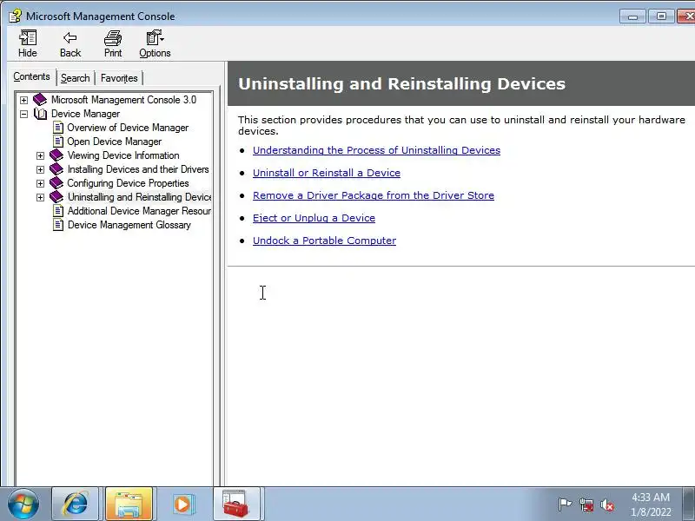Image resolution: width=695 pixels, height=521 pixels.
Task: Select the Additional Device Manager Resources topic
Action: click(x=139, y=211)
